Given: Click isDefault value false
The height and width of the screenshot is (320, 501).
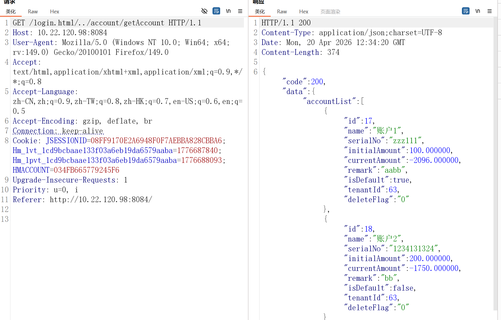Looking at the screenshot, I should [403, 288].
